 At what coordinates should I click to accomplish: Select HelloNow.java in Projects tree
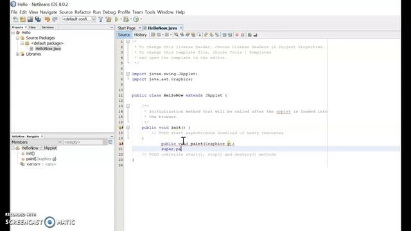coord(48,49)
